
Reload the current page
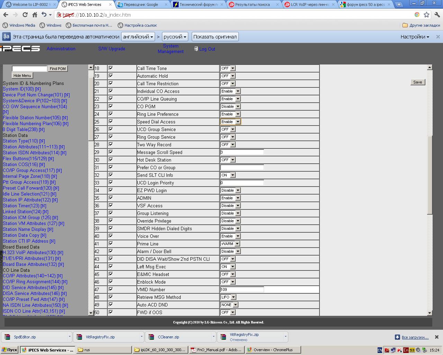(25, 15)
